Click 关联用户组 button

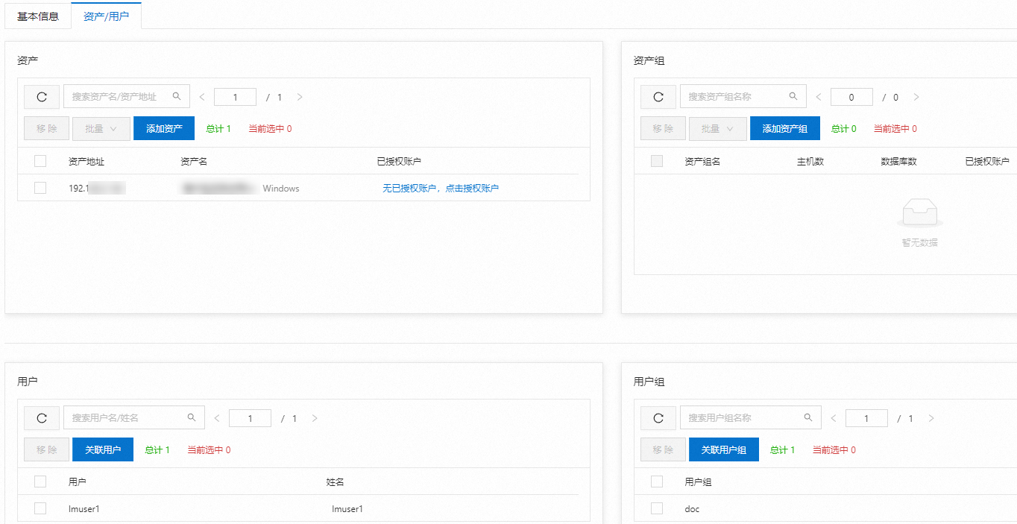(723, 449)
